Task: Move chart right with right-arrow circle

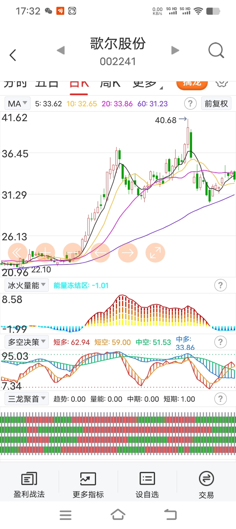Action: (128, 253)
